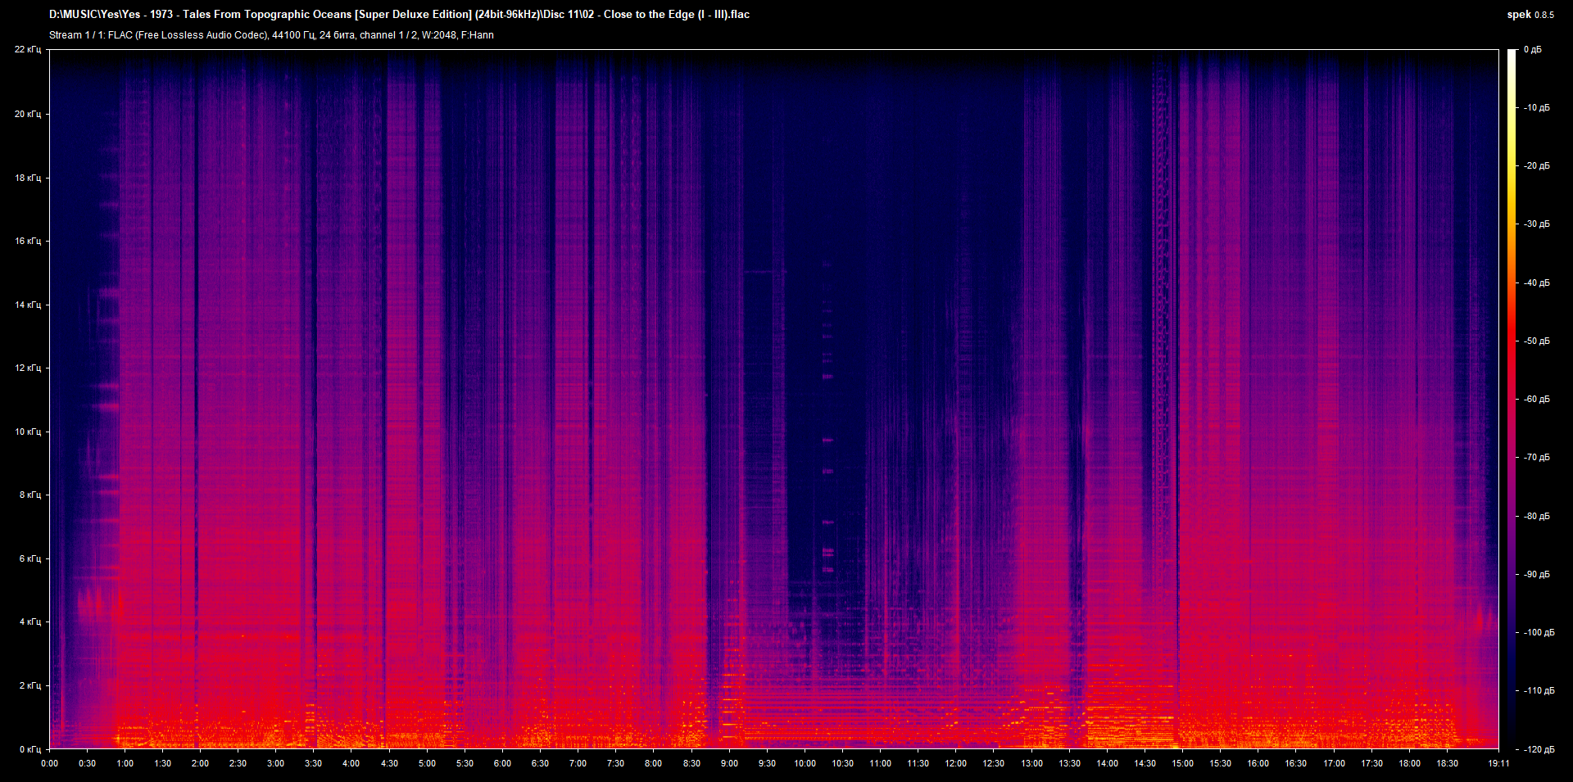Click the '0 дБ' level scale label
Screen dimensions: 1573x782
click(x=1532, y=50)
